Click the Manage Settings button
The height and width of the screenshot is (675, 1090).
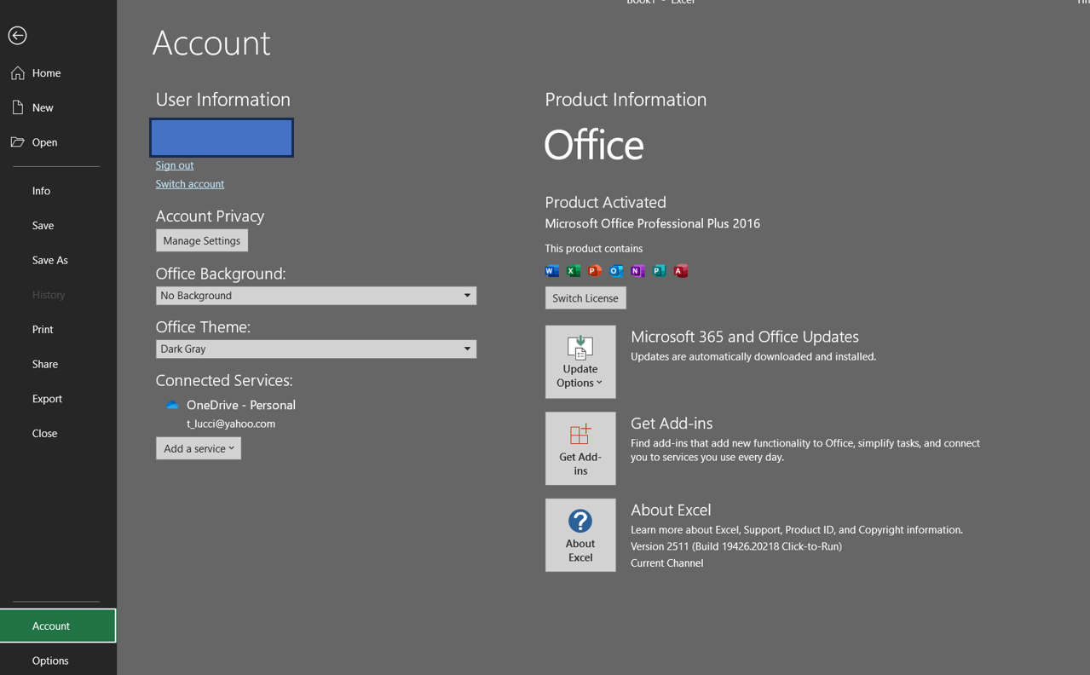pos(202,240)
